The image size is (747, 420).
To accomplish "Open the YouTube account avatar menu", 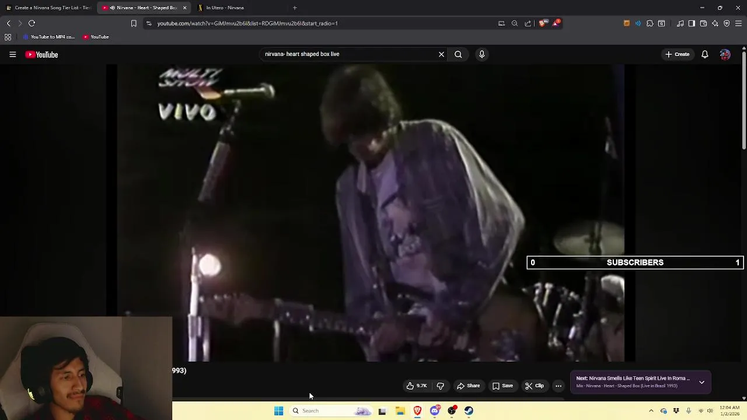I will point(725,54).
